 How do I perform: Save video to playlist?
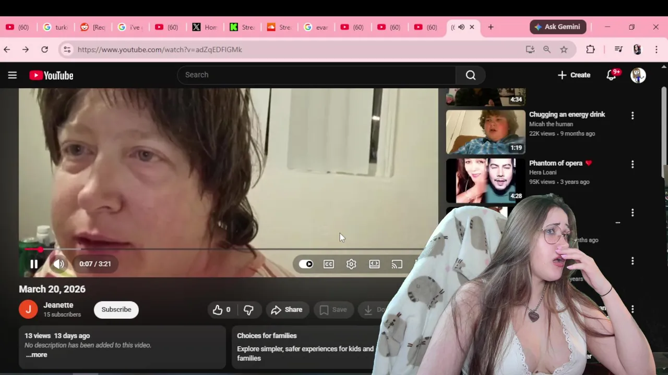tap(333, 309)
